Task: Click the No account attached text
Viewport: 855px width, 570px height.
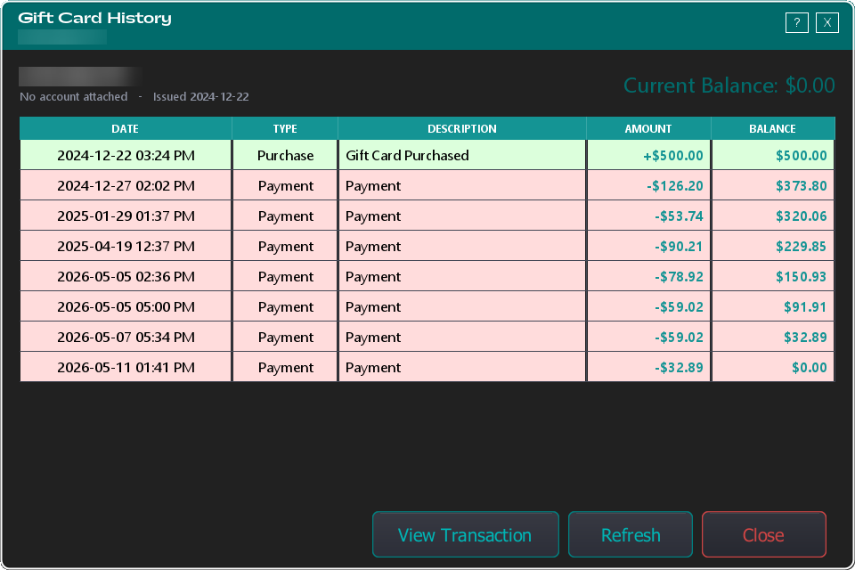Action: click(74, 96)
